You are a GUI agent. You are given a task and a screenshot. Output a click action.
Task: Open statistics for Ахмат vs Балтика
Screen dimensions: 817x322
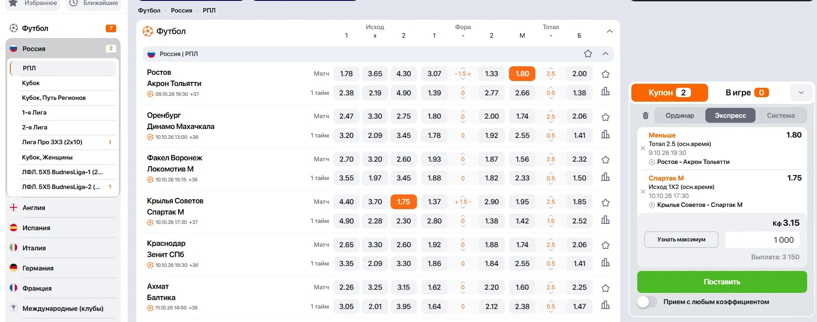[x=605, y=305]
